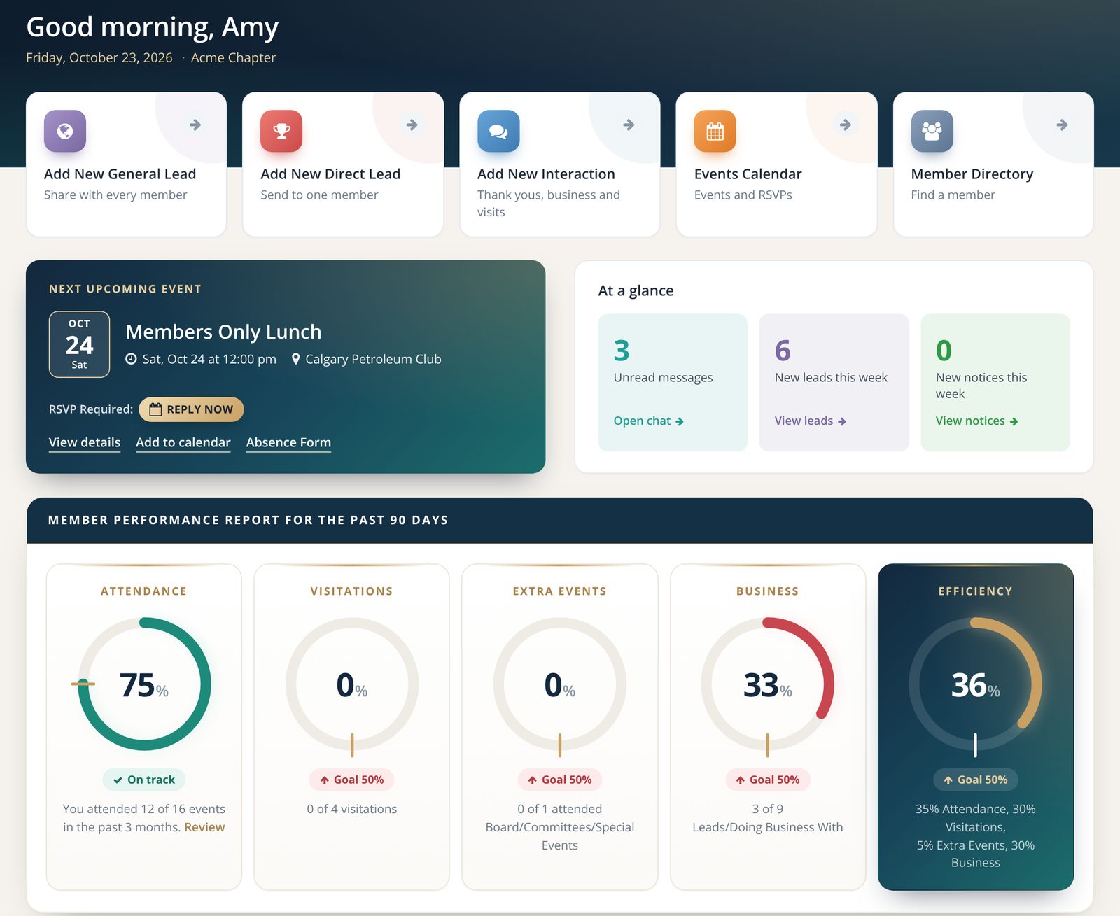Click the Business 33% progress ring

(x=767, y=684)
